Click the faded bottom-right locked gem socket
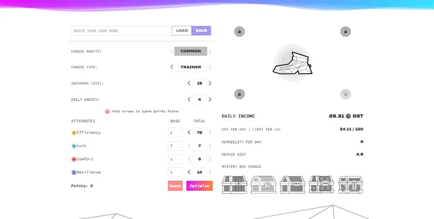The image size is (434, 219). click(345, 94)
